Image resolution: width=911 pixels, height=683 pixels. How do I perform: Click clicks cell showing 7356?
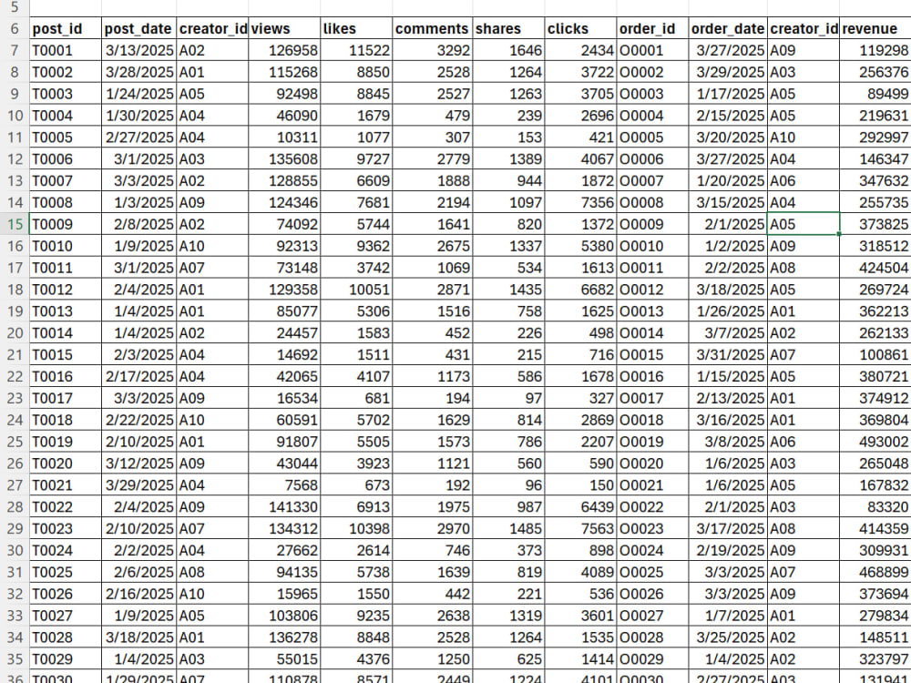pyautogui.click(x=580, y=203)
